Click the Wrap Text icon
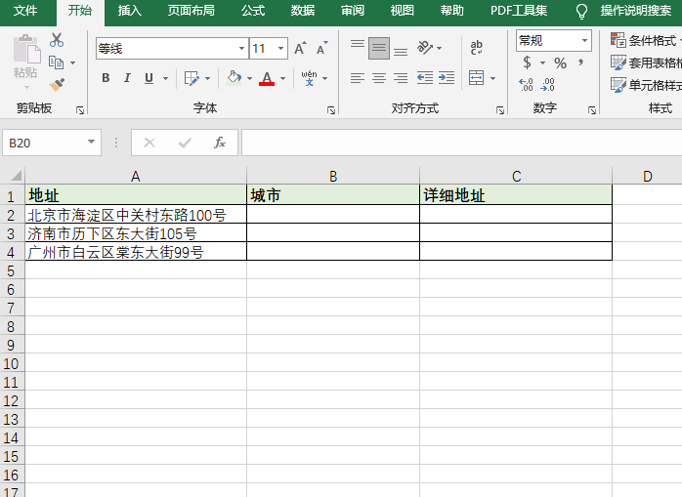The image size is (682, 497). (477, 47)
